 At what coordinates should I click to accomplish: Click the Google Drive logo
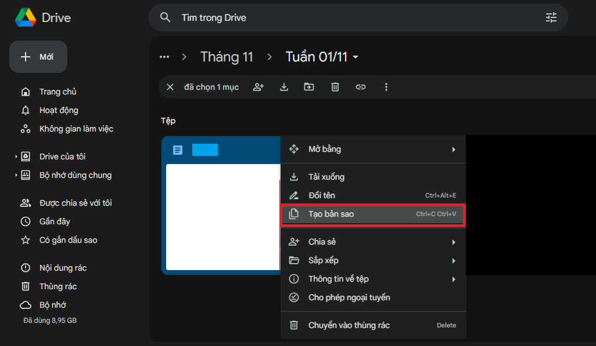(x=25, y=18)
